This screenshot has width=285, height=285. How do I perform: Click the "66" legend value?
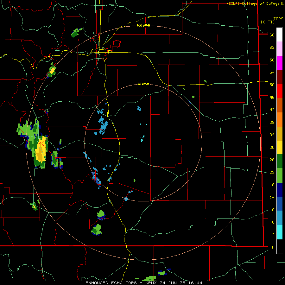(272, 35)
